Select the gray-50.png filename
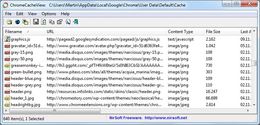The width and height of the screenshot is (260, 125). point(22,59)
